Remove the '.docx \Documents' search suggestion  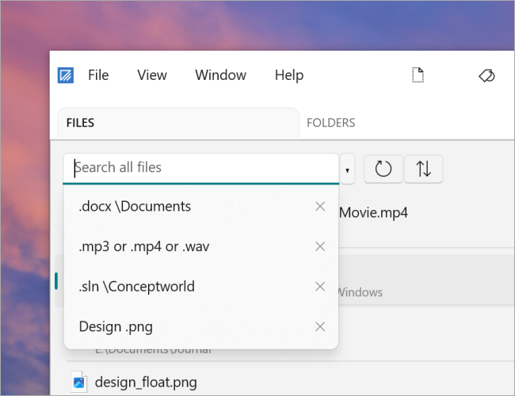point(320,207)
